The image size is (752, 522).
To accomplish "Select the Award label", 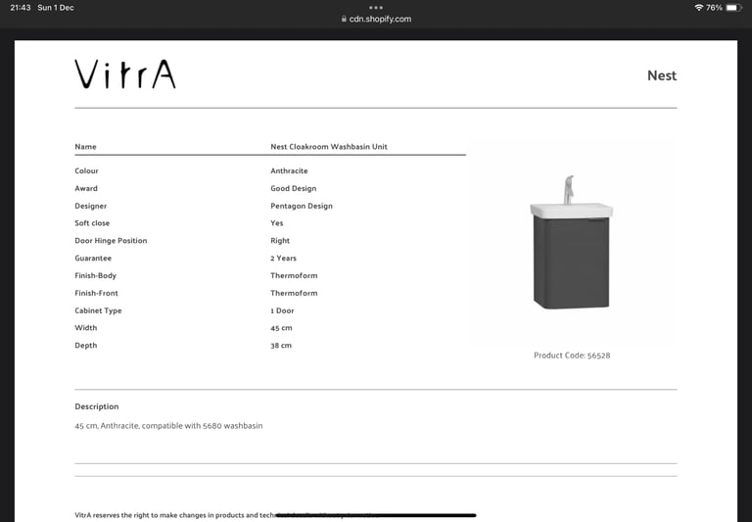I will pos(86,189).
